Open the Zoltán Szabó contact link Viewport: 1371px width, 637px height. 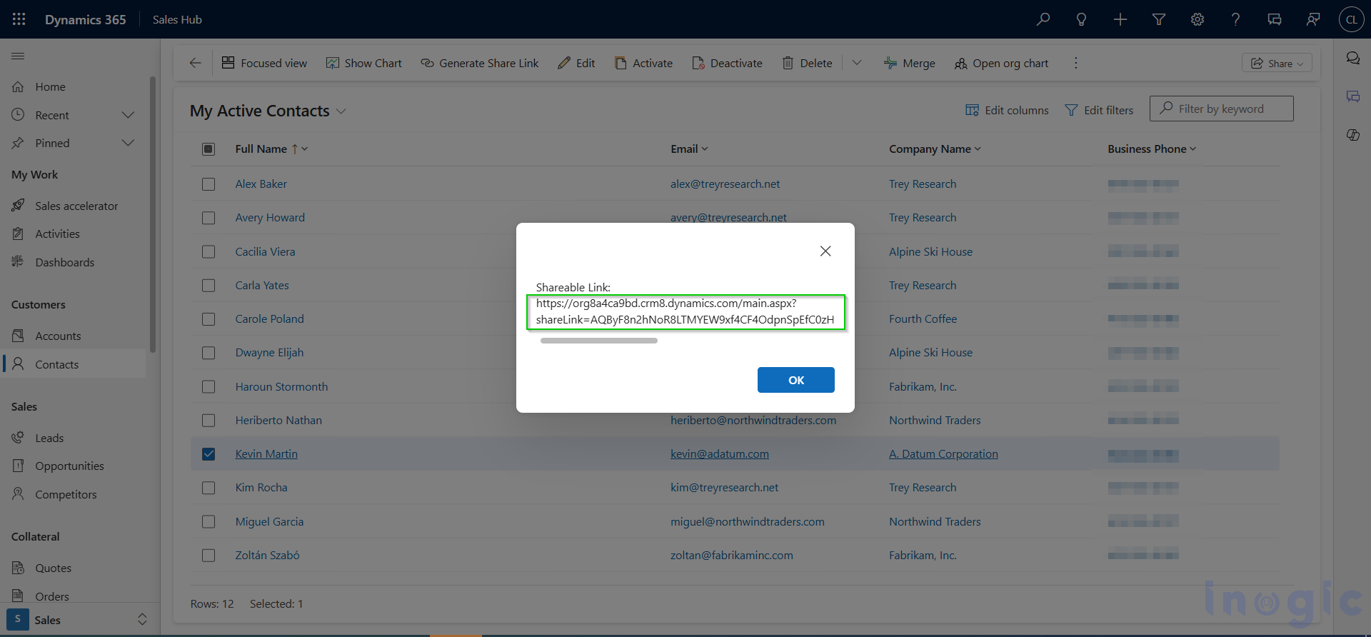click(267, 555)
